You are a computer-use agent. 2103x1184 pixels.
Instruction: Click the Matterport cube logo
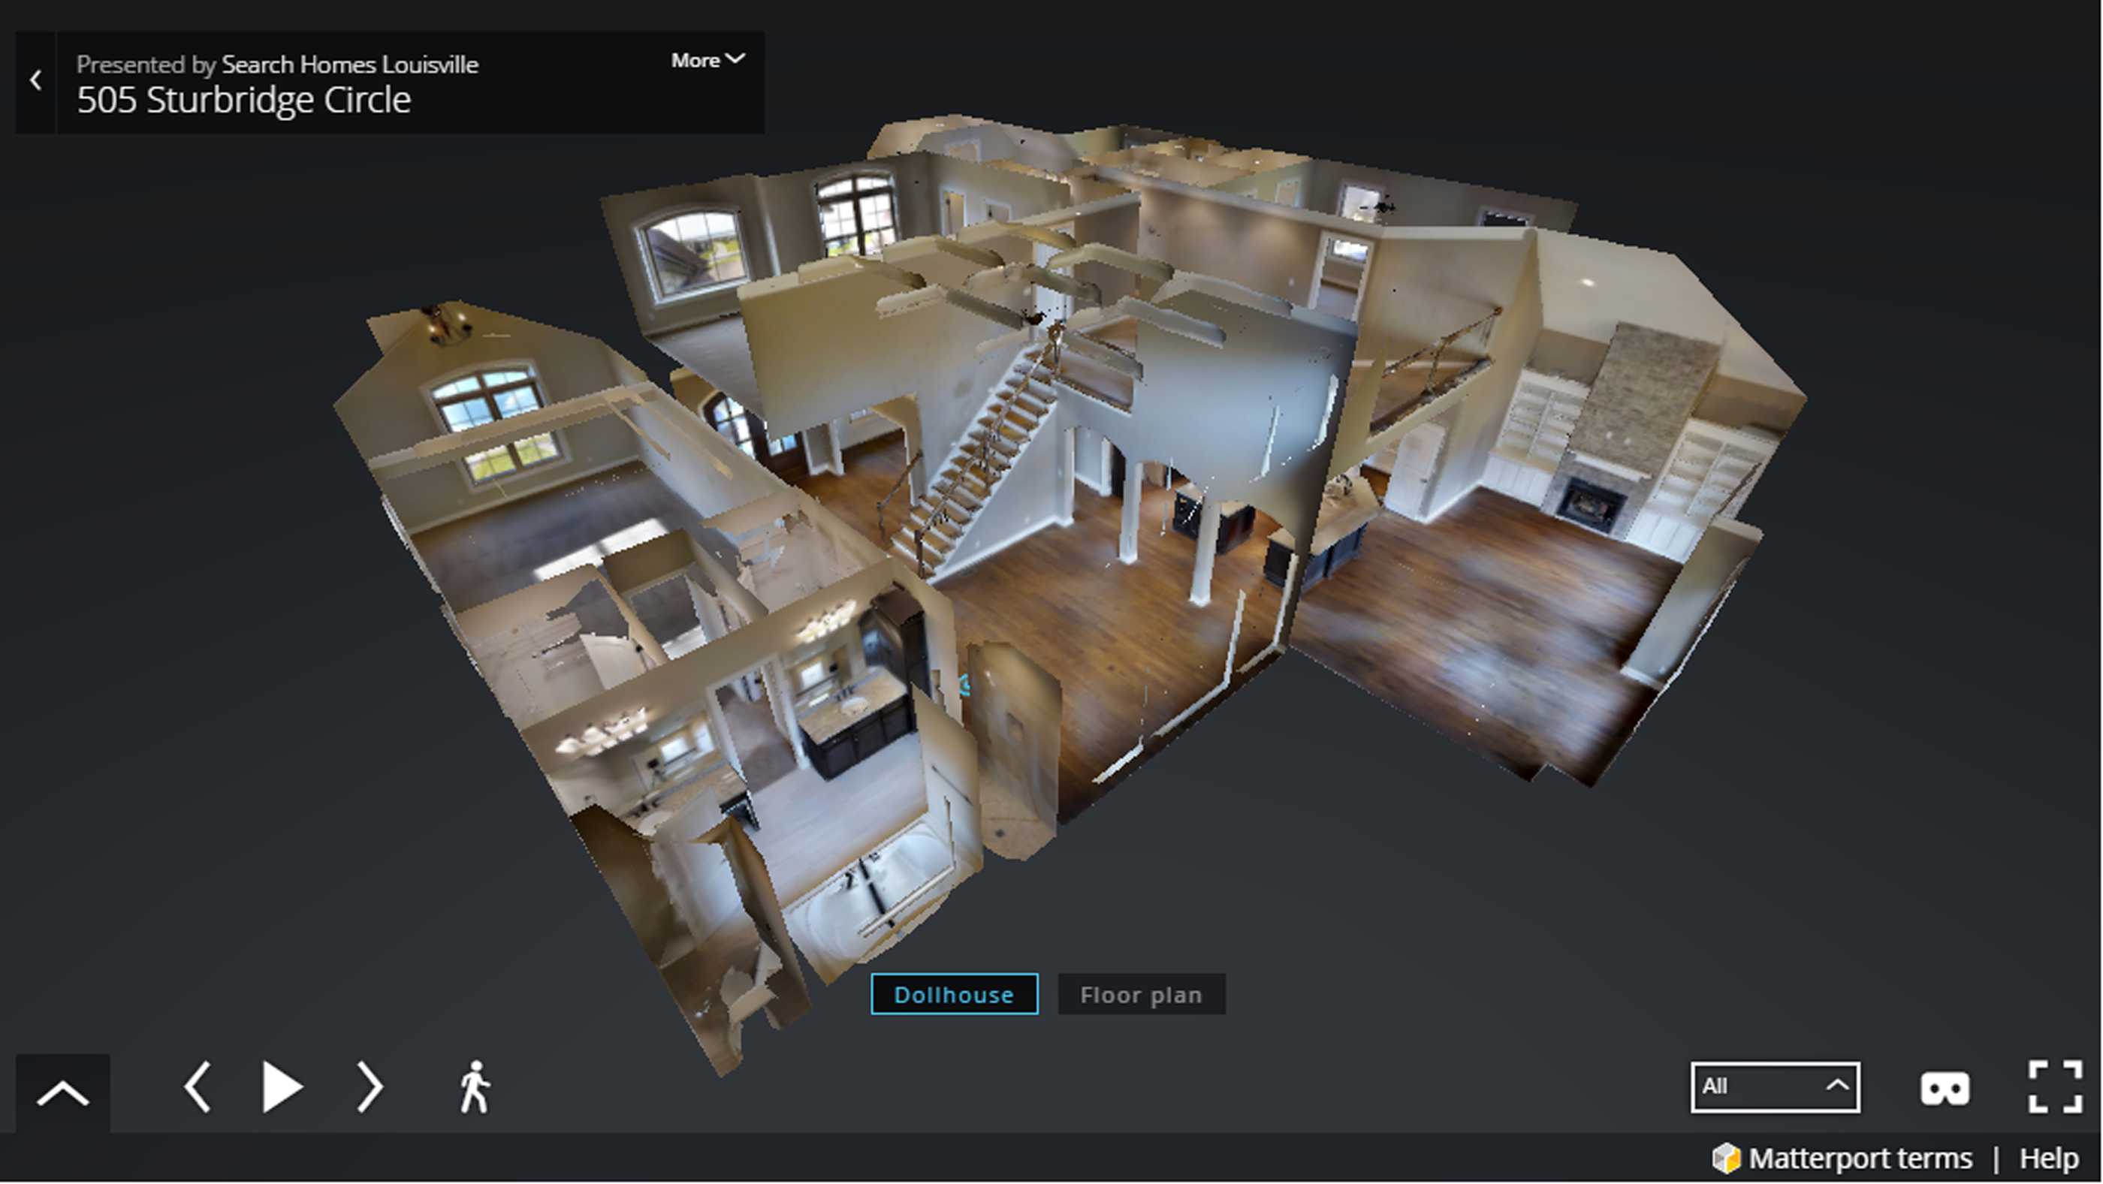tap(1727, 1158)
